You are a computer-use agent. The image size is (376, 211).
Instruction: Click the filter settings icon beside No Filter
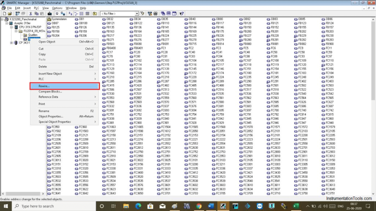[x=142, y=14]
